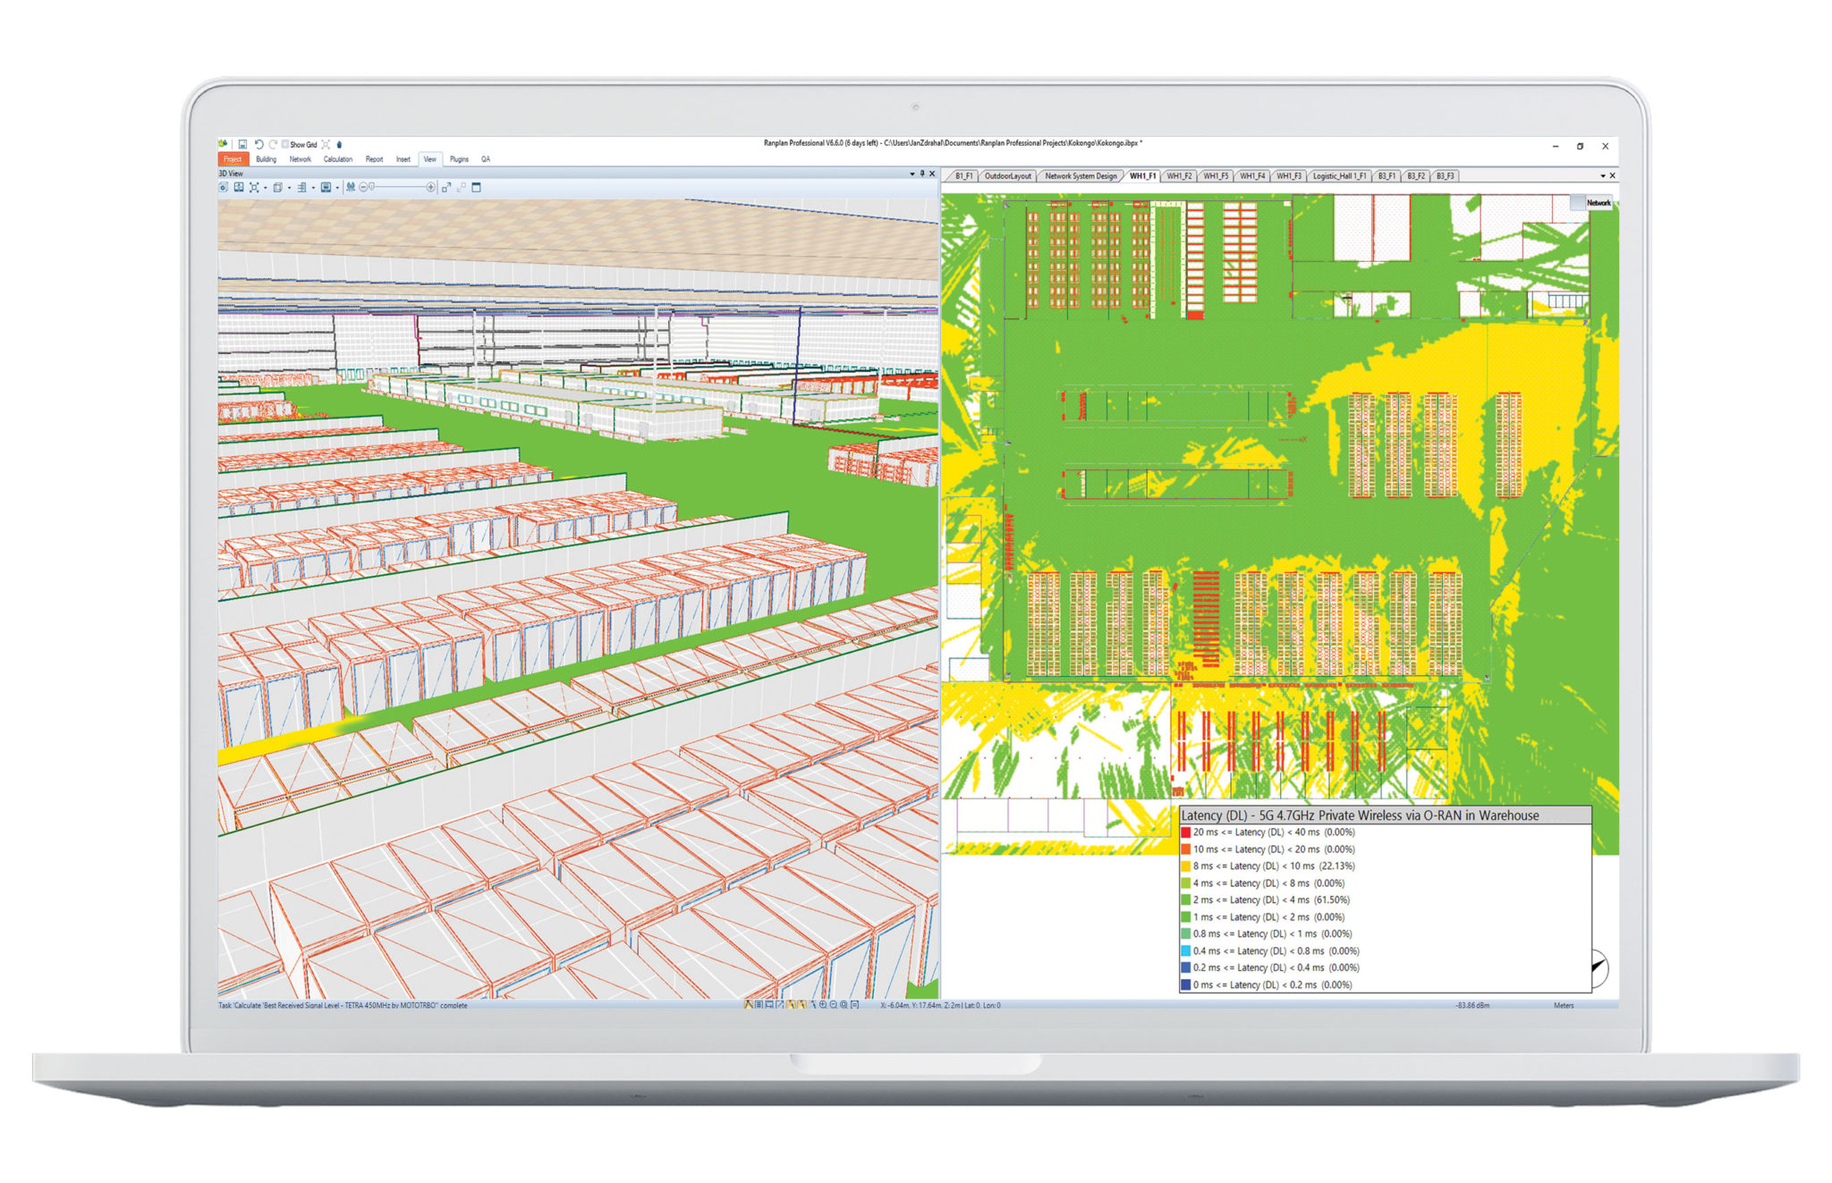Open the Calculation ribbon tab
Viewport: 1832px width, 1183px height.
pyautogui.click(x=337, y=159)
